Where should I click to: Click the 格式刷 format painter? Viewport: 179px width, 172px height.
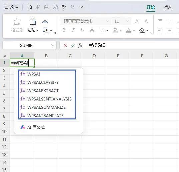(17, 25)
